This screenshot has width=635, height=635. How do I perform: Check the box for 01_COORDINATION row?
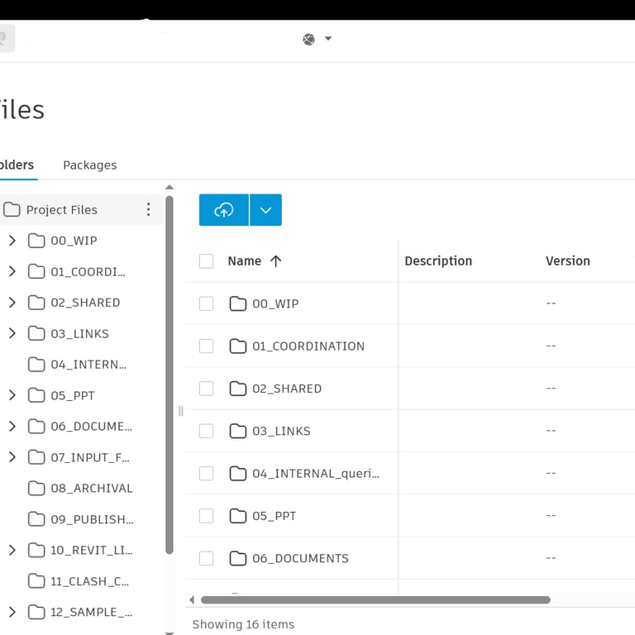point(207,346)
